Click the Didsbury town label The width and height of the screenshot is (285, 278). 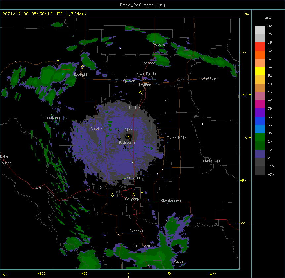[127, 142]
